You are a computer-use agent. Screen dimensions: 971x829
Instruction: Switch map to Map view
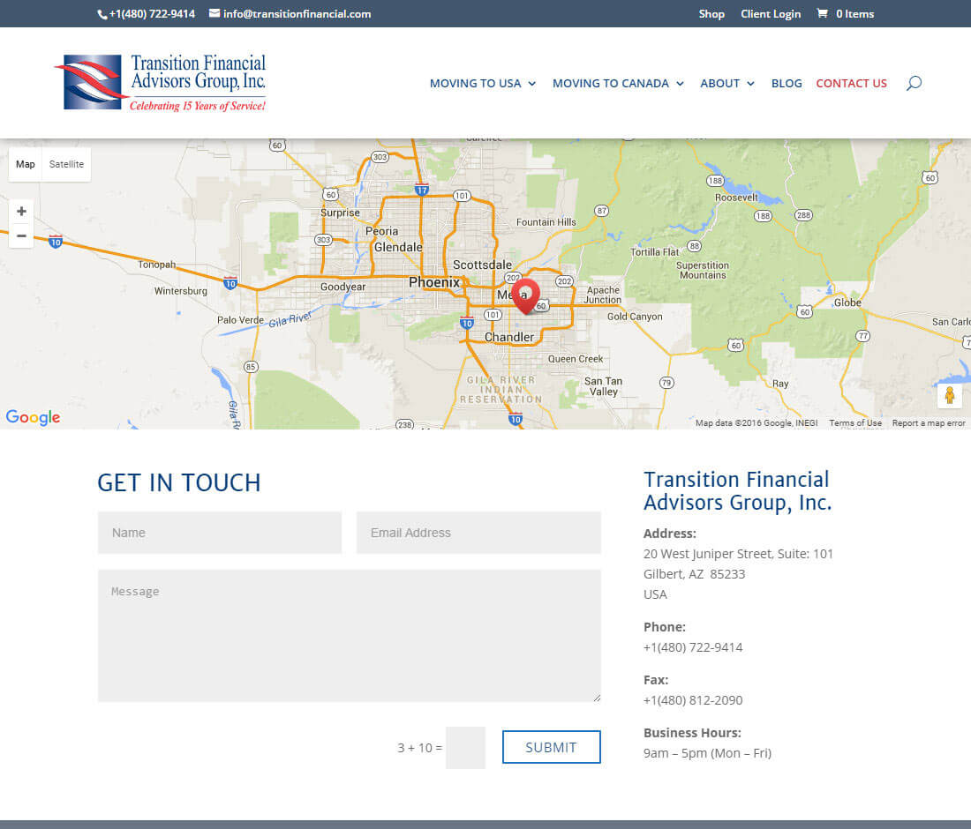tap(26, 164)
